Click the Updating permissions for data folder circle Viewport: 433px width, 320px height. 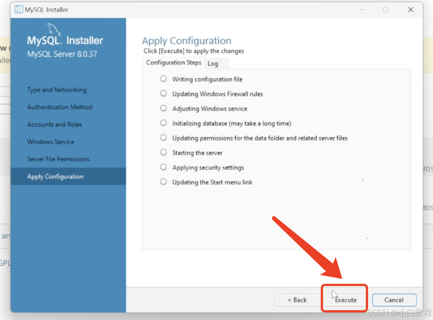point(164,137)
